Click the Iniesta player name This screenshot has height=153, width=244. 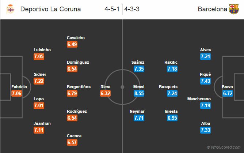pos(172,111)
